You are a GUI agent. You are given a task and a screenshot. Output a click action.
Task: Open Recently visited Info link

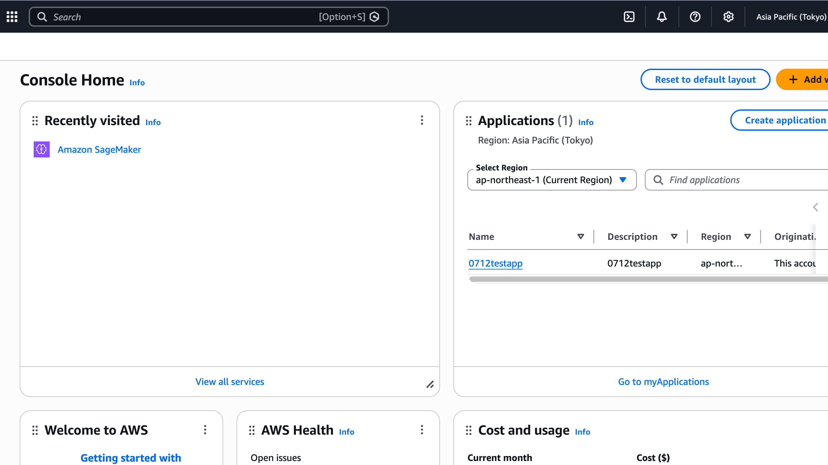point(153,122)
